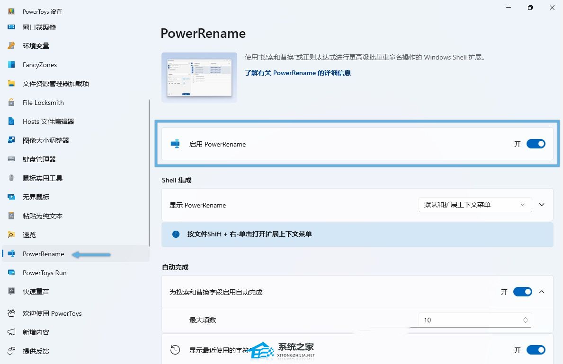Open 了解有关 PowerRename 的详细信息 link
This screenshot has height=364, width=563.
click(x=298, y=73)
